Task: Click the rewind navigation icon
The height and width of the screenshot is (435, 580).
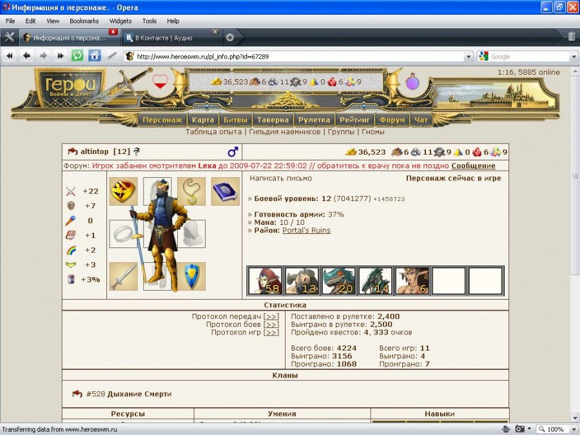Action: [x=10, y=56]
